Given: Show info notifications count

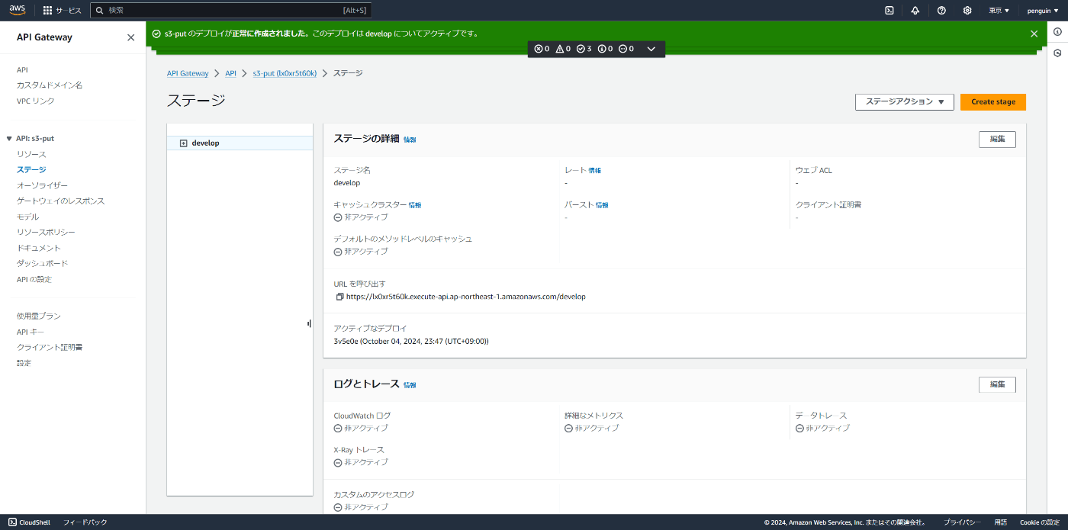Looking at the screenshot, I should 605,49.
